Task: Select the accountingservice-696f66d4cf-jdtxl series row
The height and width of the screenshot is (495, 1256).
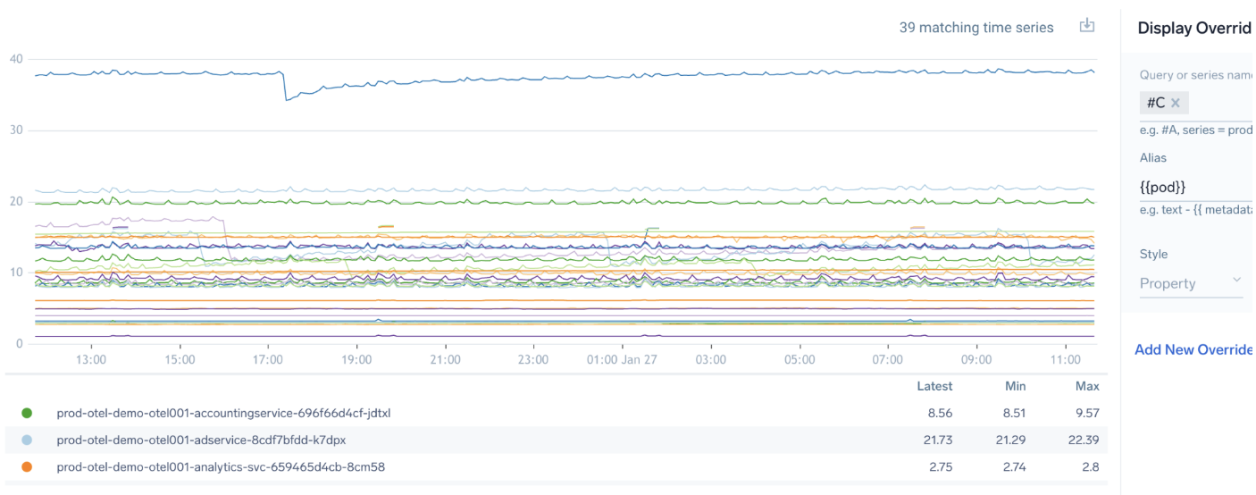Action: [223, 414]
